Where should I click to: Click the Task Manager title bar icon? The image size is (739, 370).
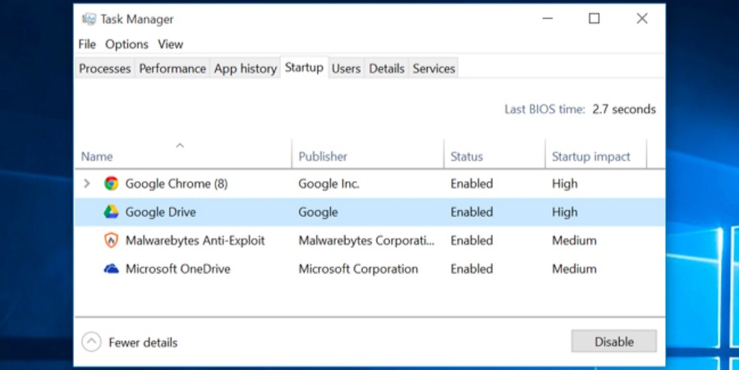point(89,19)
